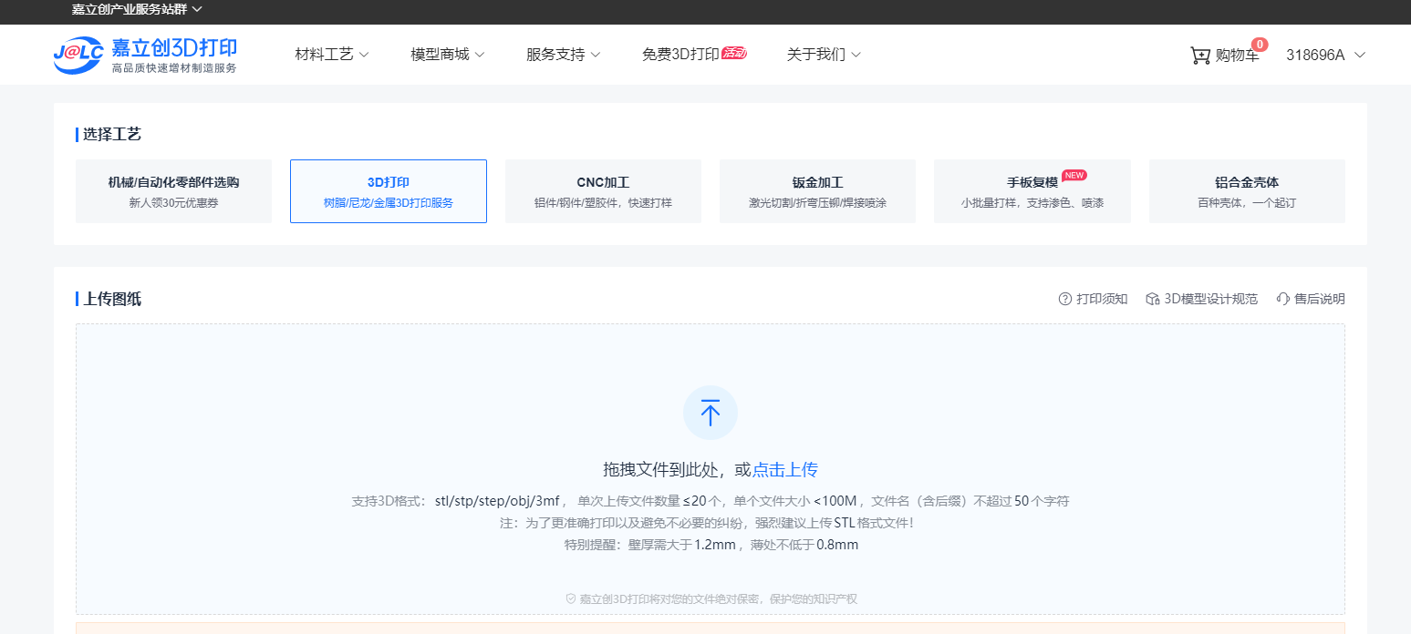Open the 模型商城 navigation item
Image resolution: width=1411 pixels, height=634 pixels.
[x=440, y=55]
